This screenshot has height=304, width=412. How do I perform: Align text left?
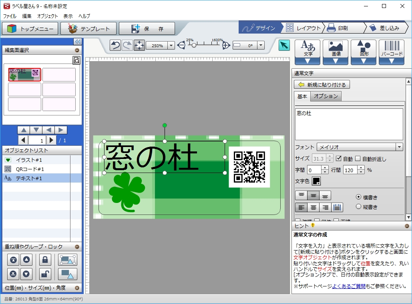point(301,207)
